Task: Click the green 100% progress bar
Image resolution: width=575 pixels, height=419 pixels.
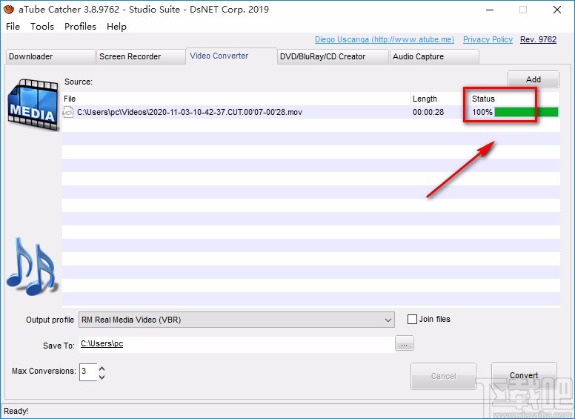Action: pyautogui.click(x=526, y=112)
